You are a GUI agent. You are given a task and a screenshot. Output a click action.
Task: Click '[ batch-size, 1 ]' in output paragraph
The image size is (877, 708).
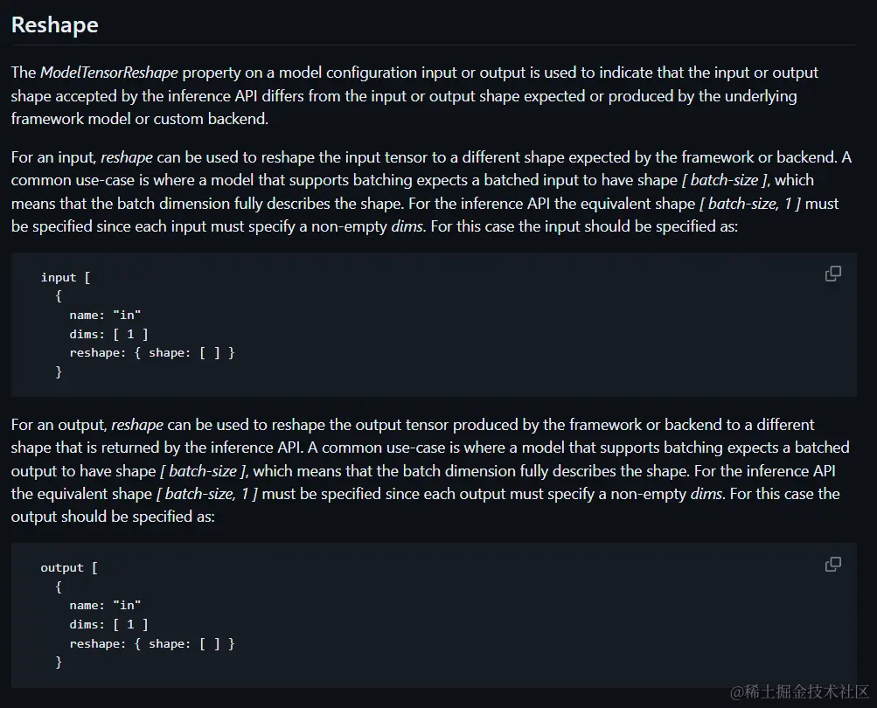coord(207,494)
